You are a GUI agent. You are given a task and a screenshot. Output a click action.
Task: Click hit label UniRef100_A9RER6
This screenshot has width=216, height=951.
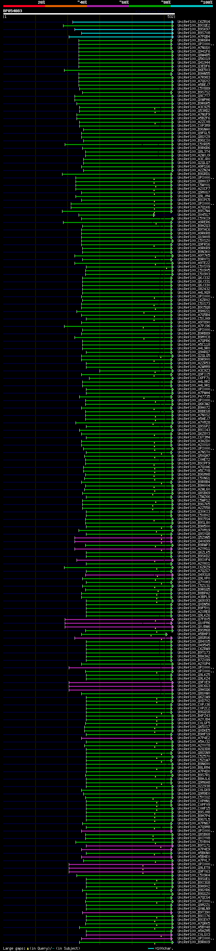pos(194,222)
